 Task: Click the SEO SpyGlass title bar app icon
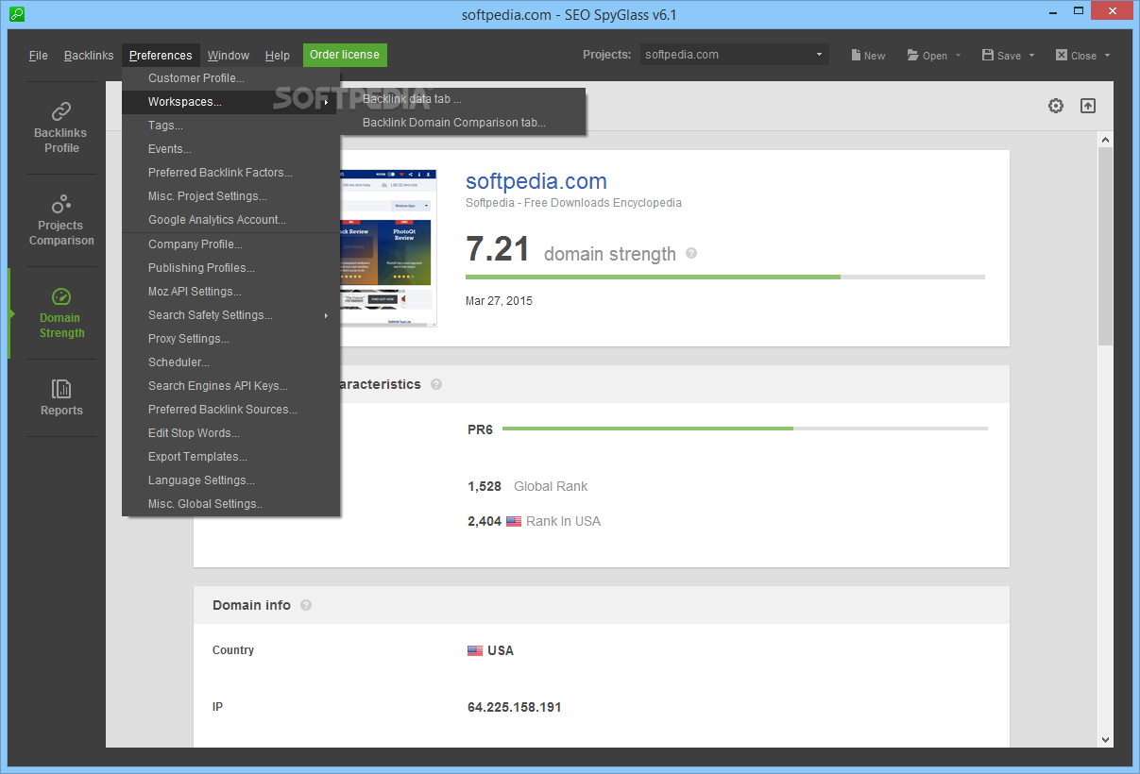(x=16, y=14)
